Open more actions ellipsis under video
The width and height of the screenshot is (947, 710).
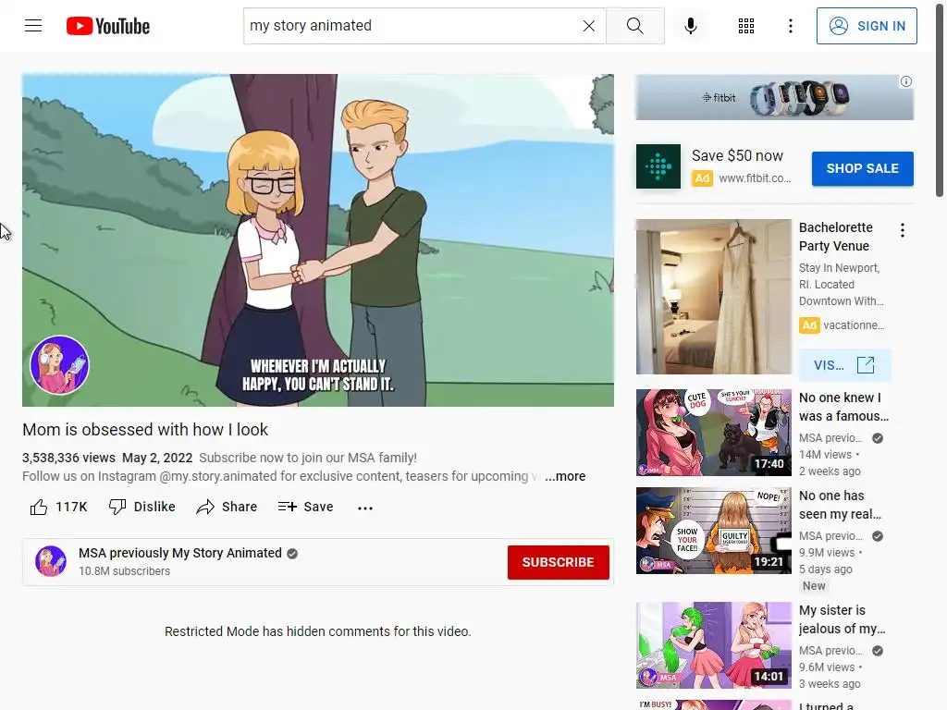(x=365, y=508)
